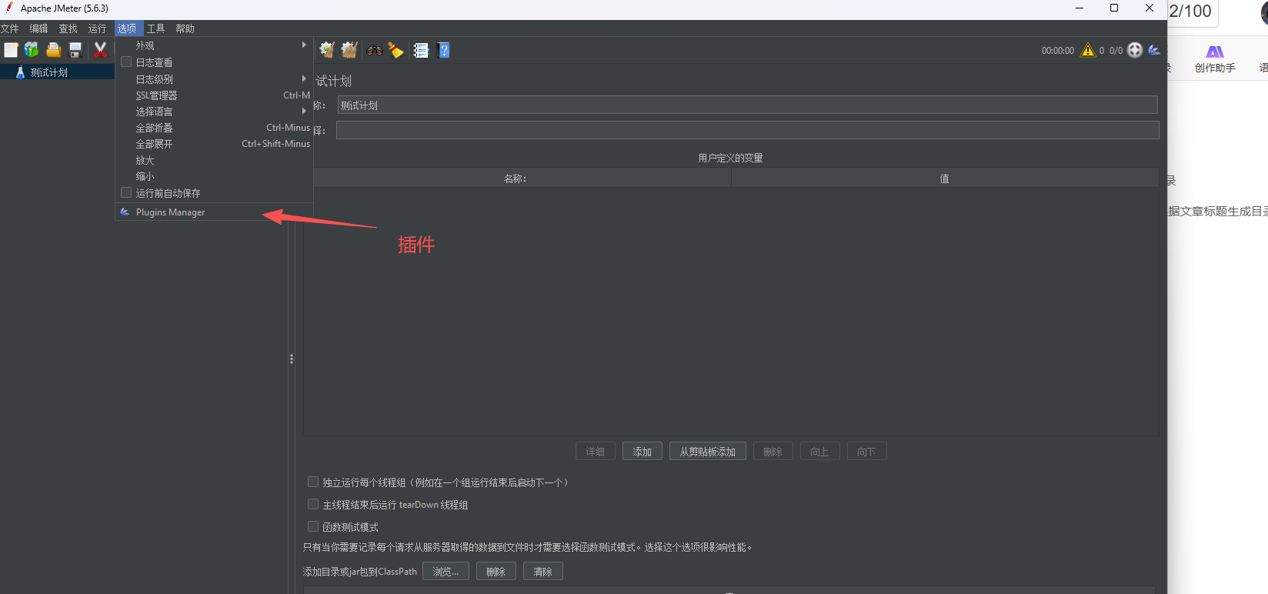Select SSL管理器 menu item
Screen dimensions: 1268x594
click(214, 95)
